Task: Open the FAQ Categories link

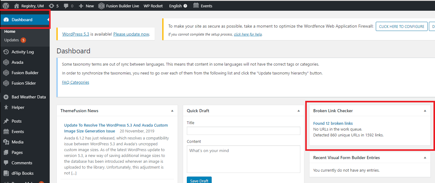Action: click(x=75, y=82)
